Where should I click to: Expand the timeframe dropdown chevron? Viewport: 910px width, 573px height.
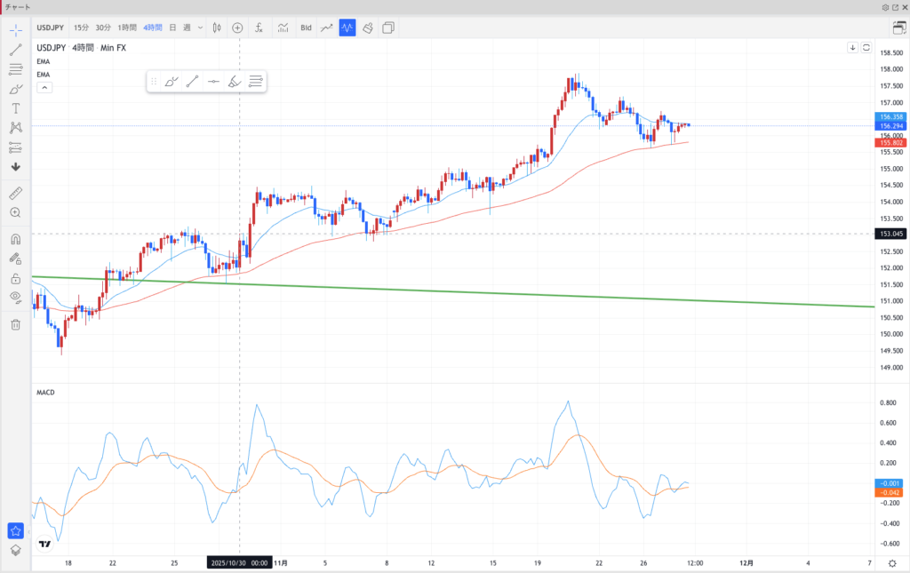(x=201, y=28)
